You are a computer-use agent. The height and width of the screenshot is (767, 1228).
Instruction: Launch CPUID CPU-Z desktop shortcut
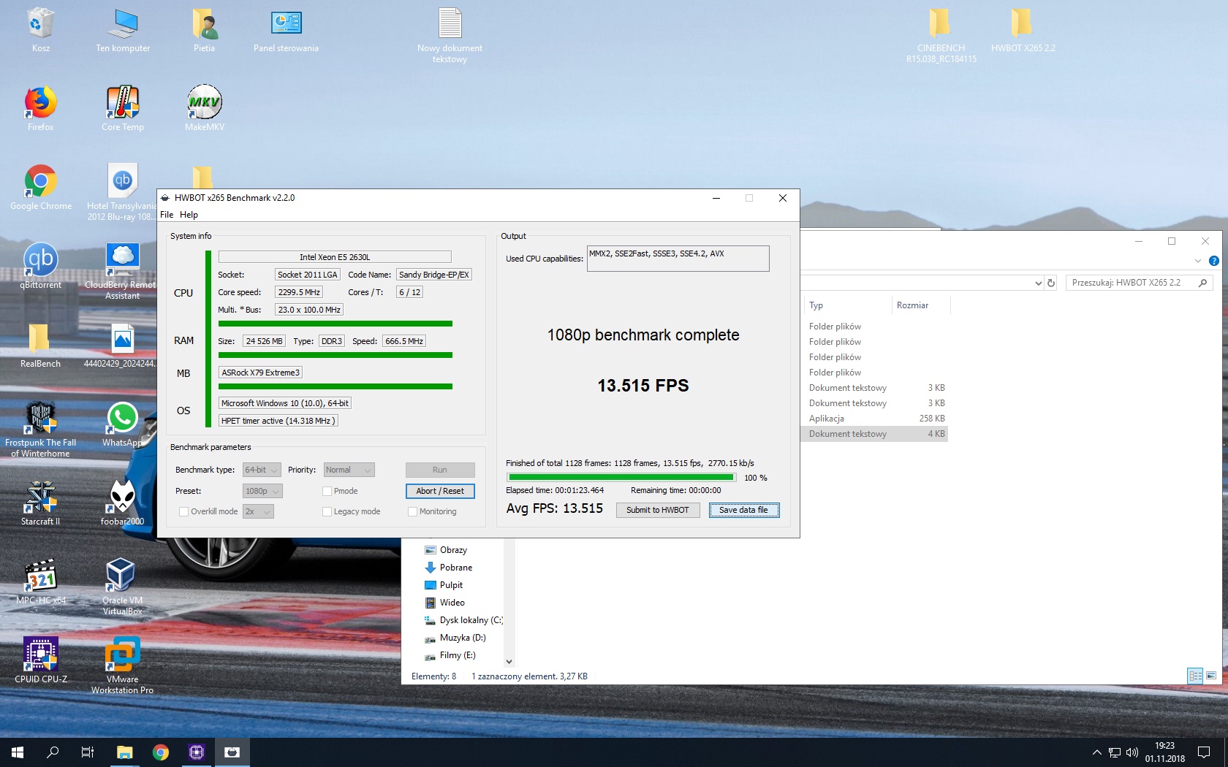(40, 655)
